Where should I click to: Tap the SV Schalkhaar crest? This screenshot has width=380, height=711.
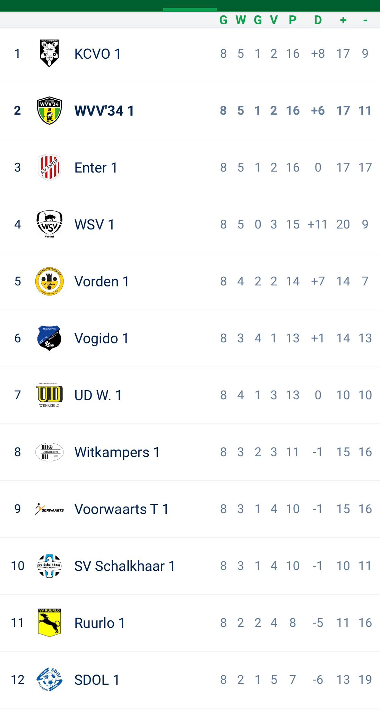tap(49, 566)
